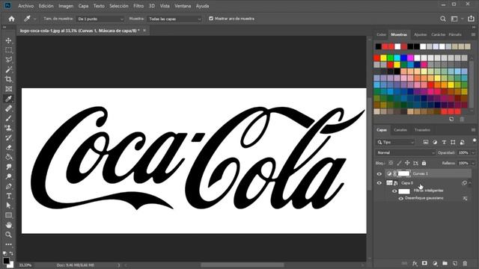Toggle lock image pixels brush icon

399,163
